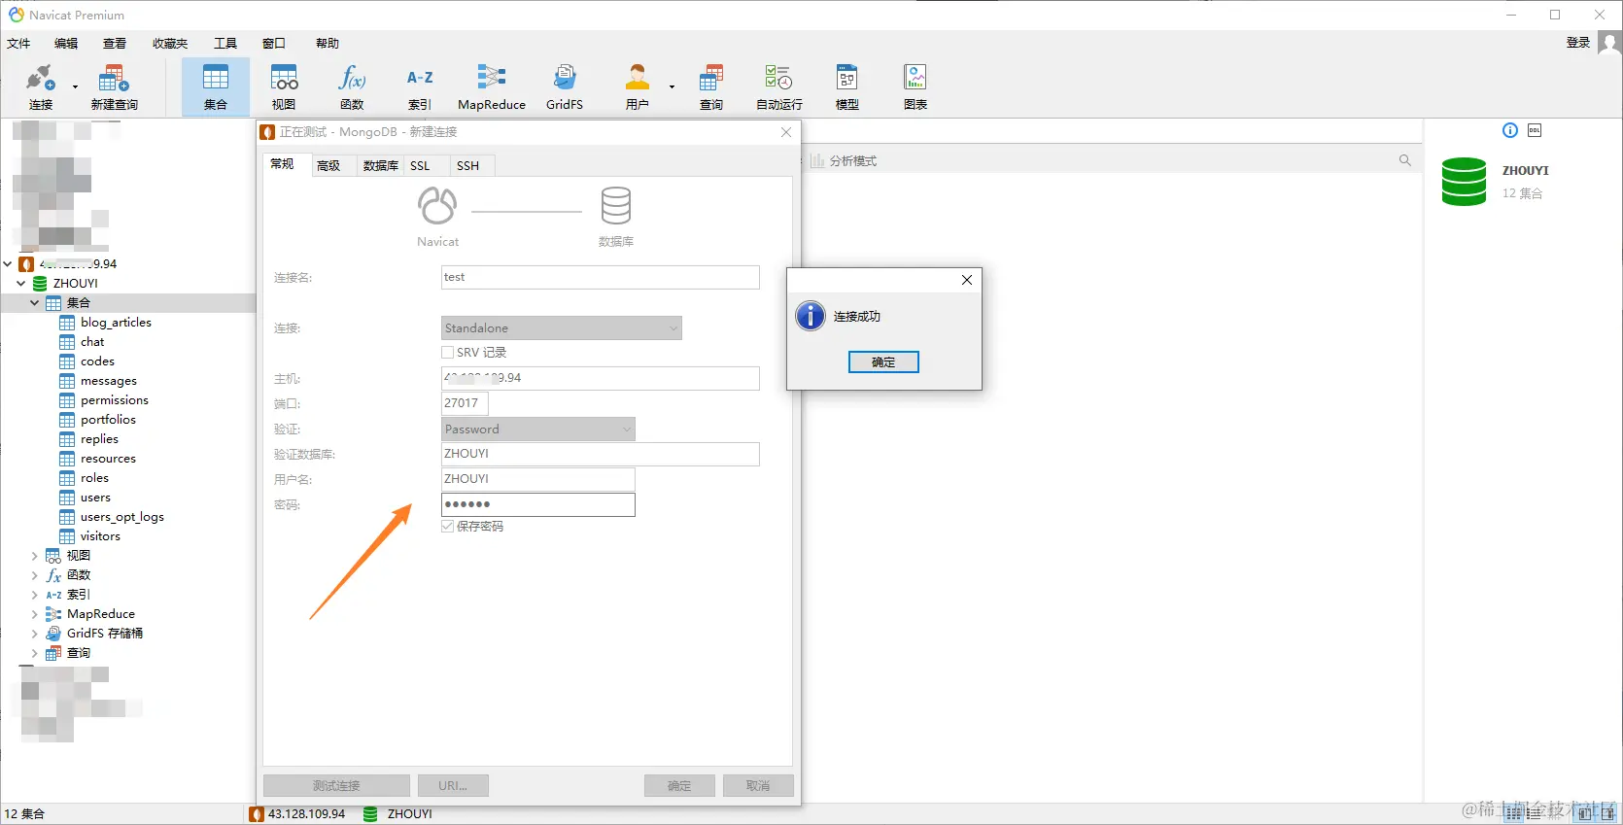
Task: Expand the Functions (函数) tree node
Action: [x=34, y=575]
